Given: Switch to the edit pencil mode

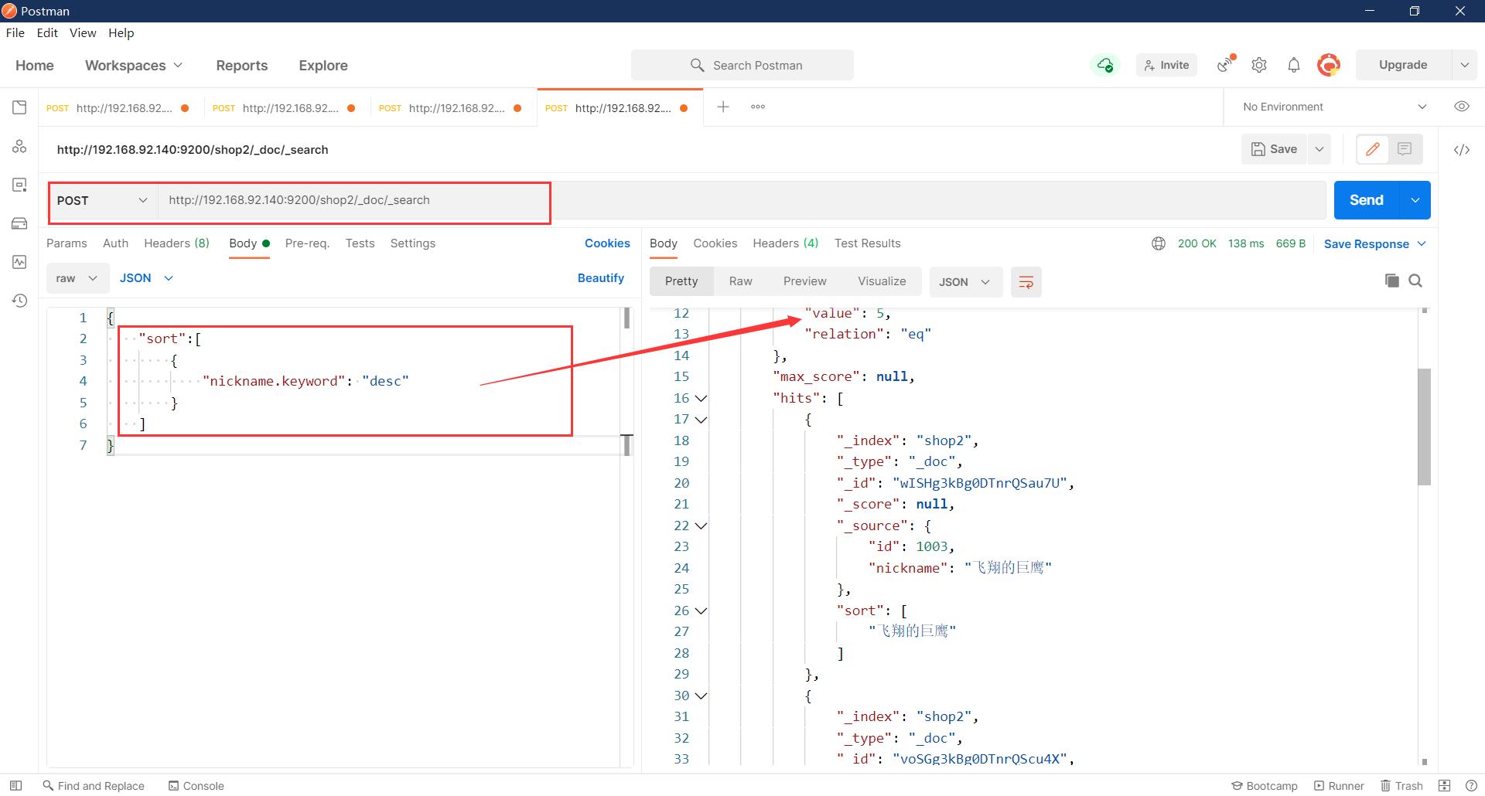Looking at the screenshot, I should pyautogui.click(x=1373, y=149).
